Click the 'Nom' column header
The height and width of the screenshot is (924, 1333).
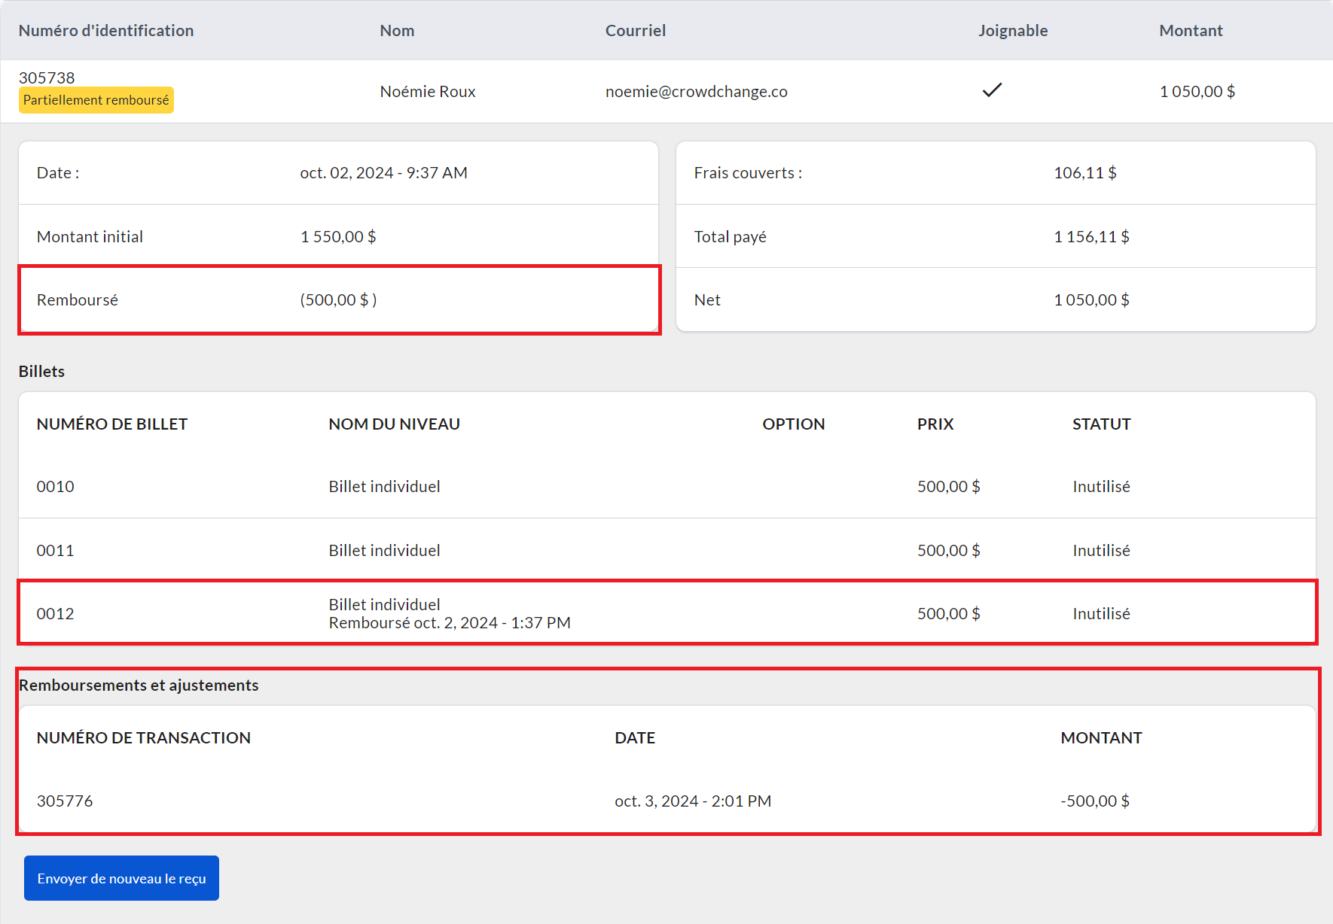(397, 31)
